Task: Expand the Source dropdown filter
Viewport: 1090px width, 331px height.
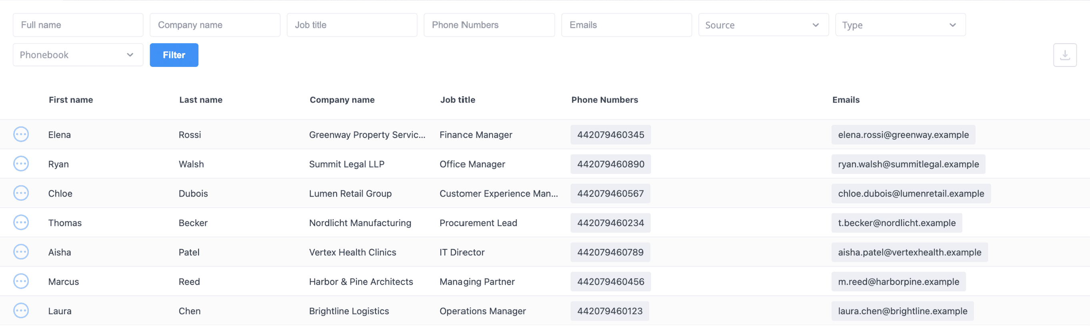Action: 763,25
